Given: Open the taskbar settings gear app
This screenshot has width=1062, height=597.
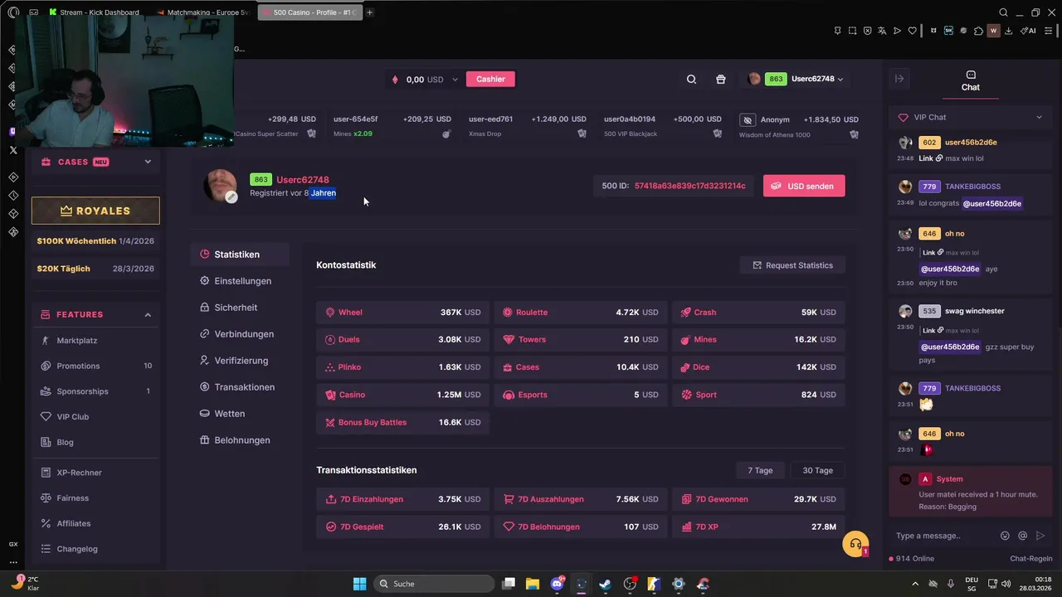Looking at the screenshot, I should pos(678,584).
